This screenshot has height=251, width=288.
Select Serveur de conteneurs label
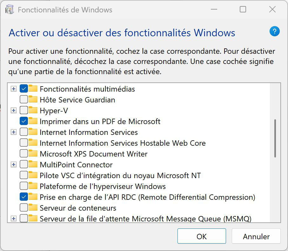[78, 208]
